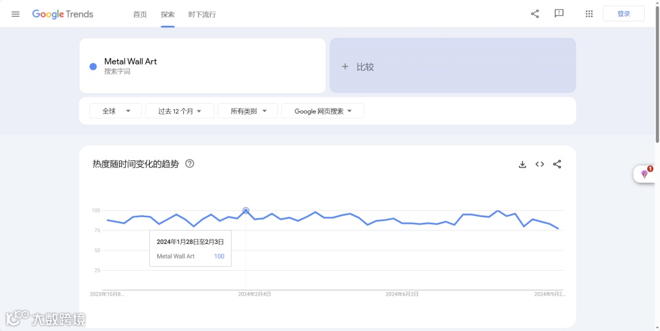Go to the 首页 tab

coord(140,14)
